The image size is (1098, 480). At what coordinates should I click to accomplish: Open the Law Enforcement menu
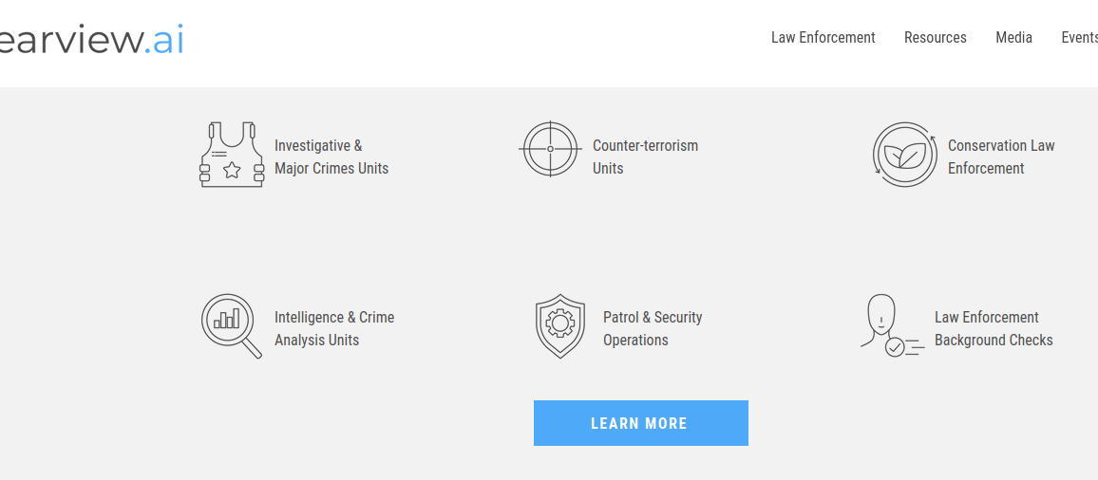823,38
